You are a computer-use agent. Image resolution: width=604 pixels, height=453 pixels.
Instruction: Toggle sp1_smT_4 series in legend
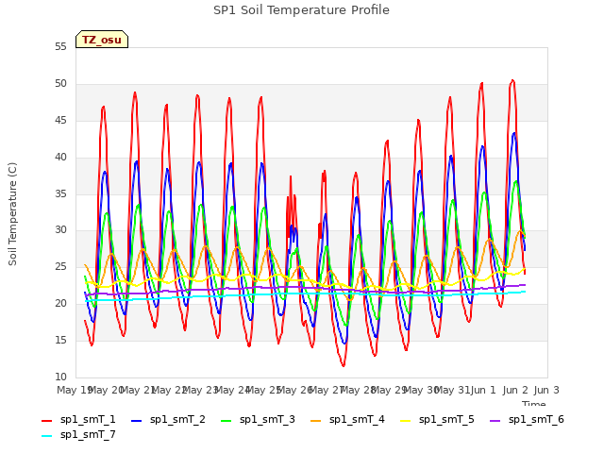tap(347, 419)
